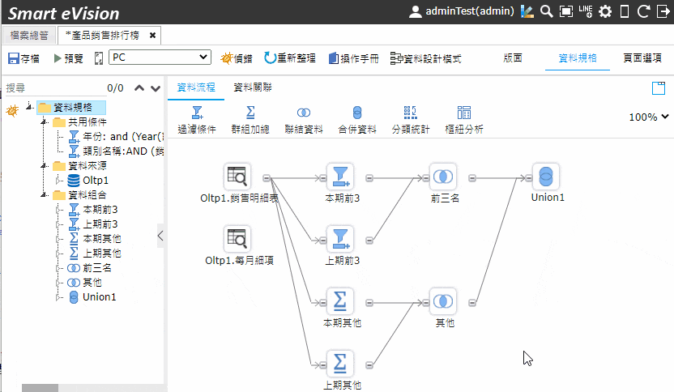Collapse the 資料組合 folder
674x392 pixels.
(44, 194)
